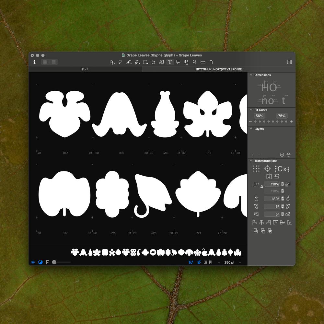The image size is (324, 324).
Task: Toggle the preview eye icon
Action: tap(33, 262)
